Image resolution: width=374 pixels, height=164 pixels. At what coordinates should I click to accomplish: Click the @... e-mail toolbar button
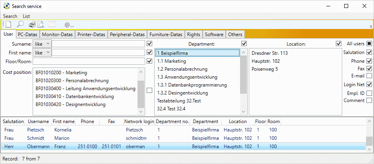pos(69,25)
